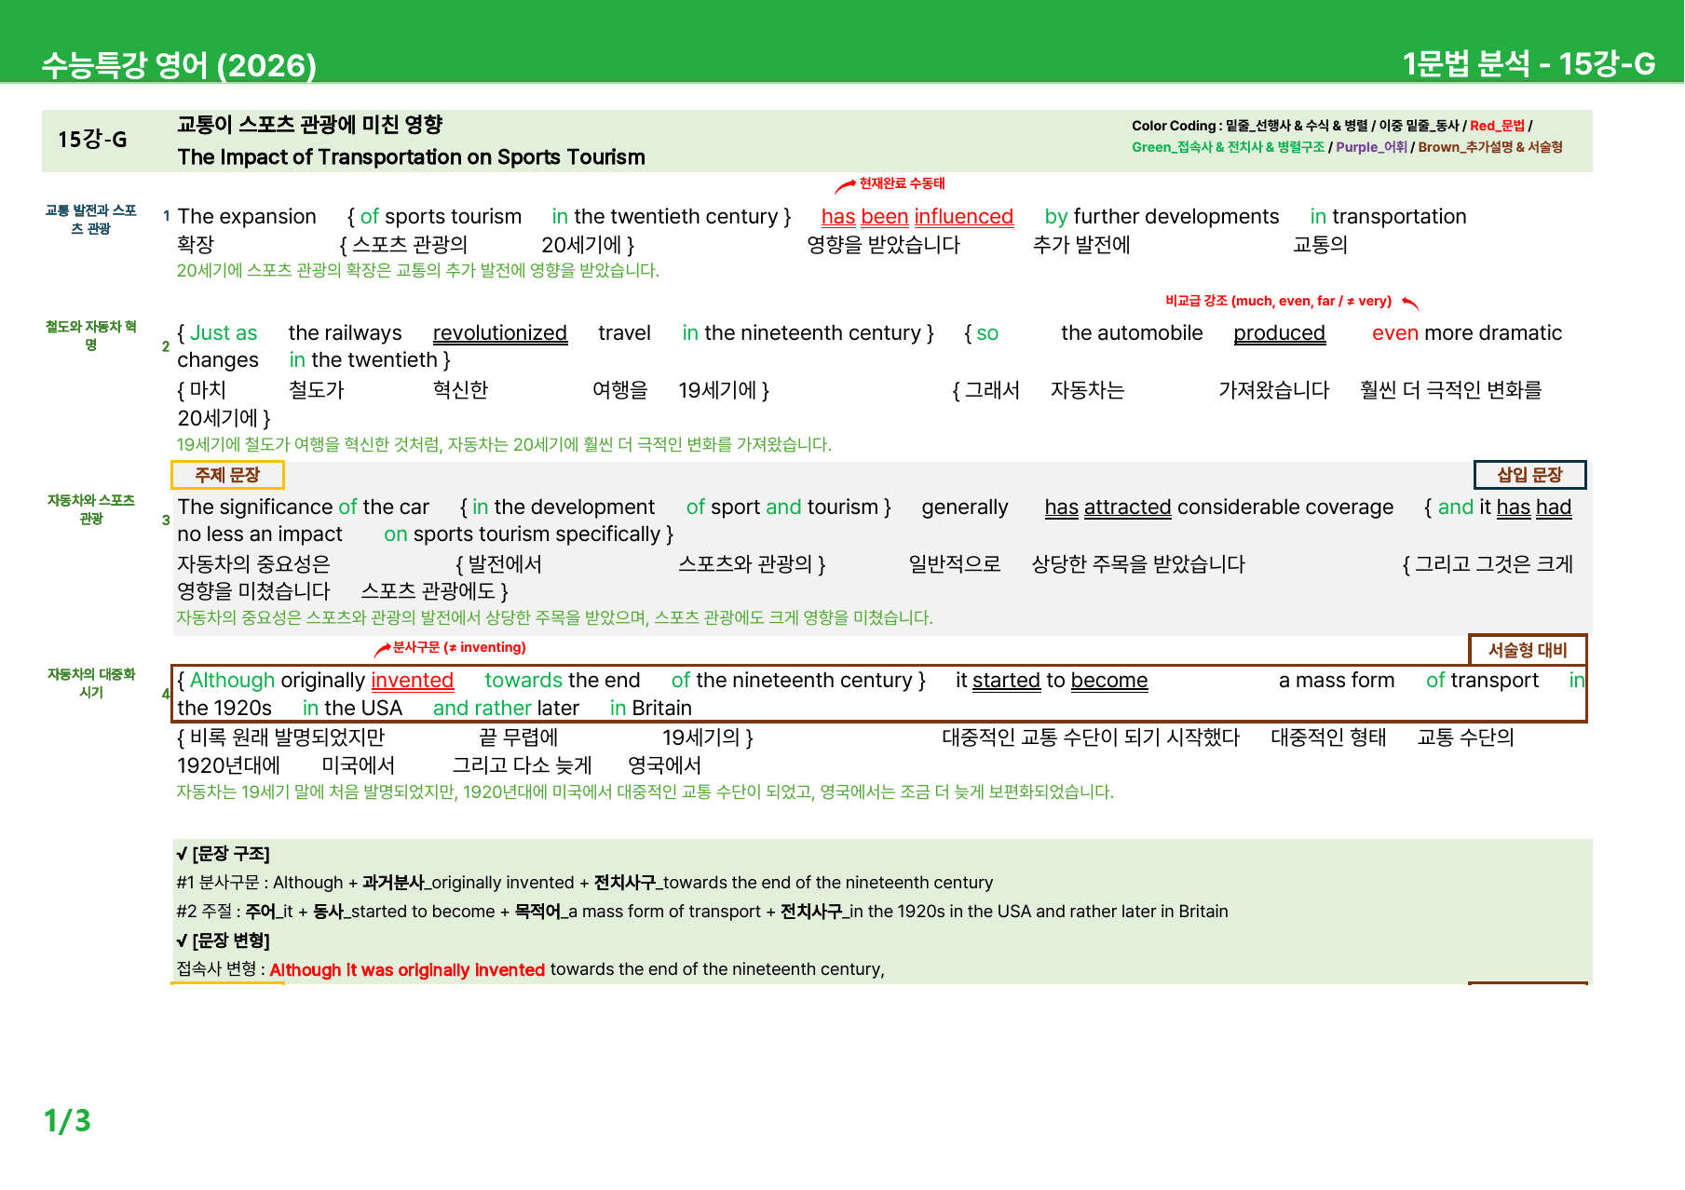
Task: Click the underlined word 'produced'
Action: tap(1279, 332)
